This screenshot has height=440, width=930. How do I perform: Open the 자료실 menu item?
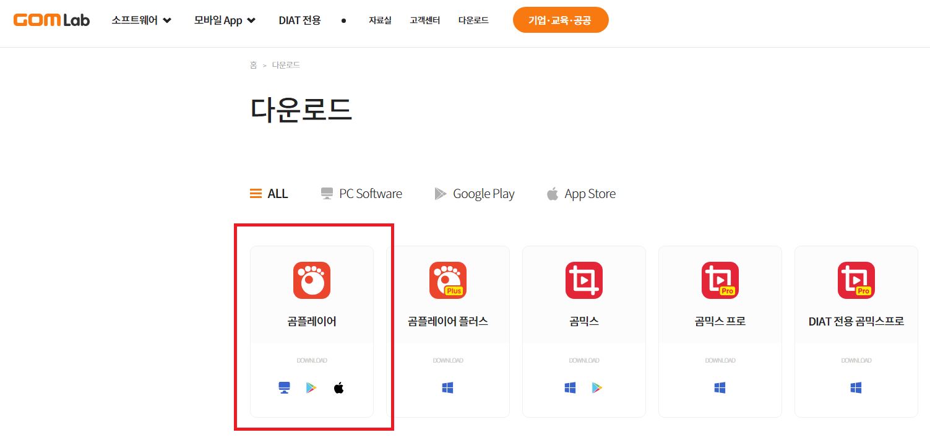pyautogui.click(x=380, y=20)
